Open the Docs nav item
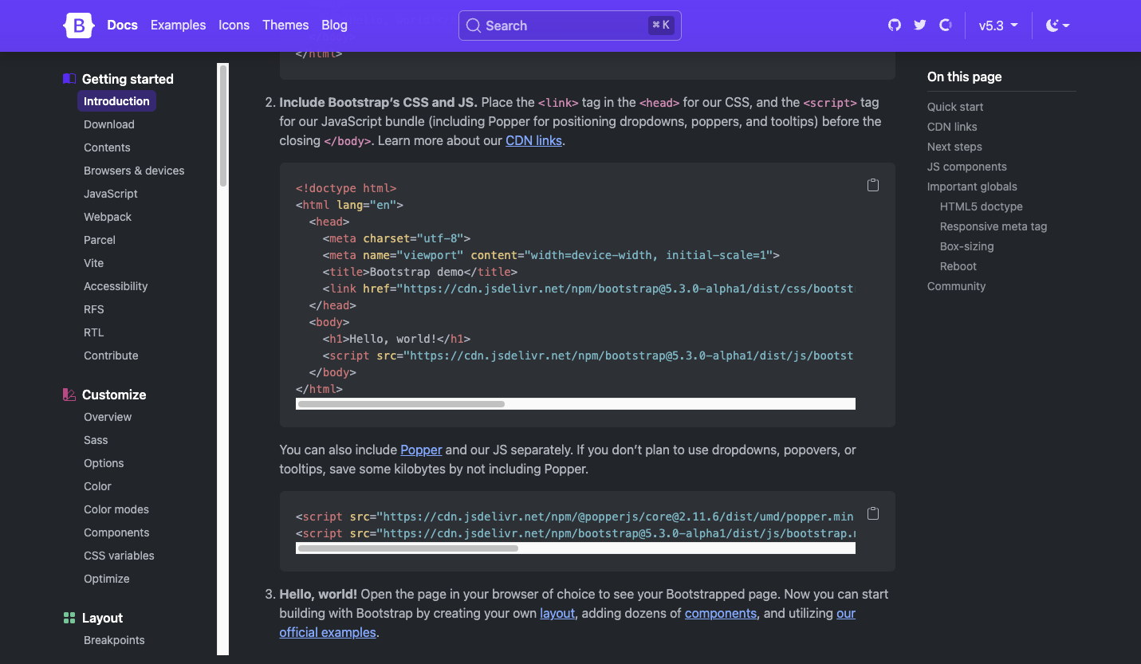 click(123, 26)
